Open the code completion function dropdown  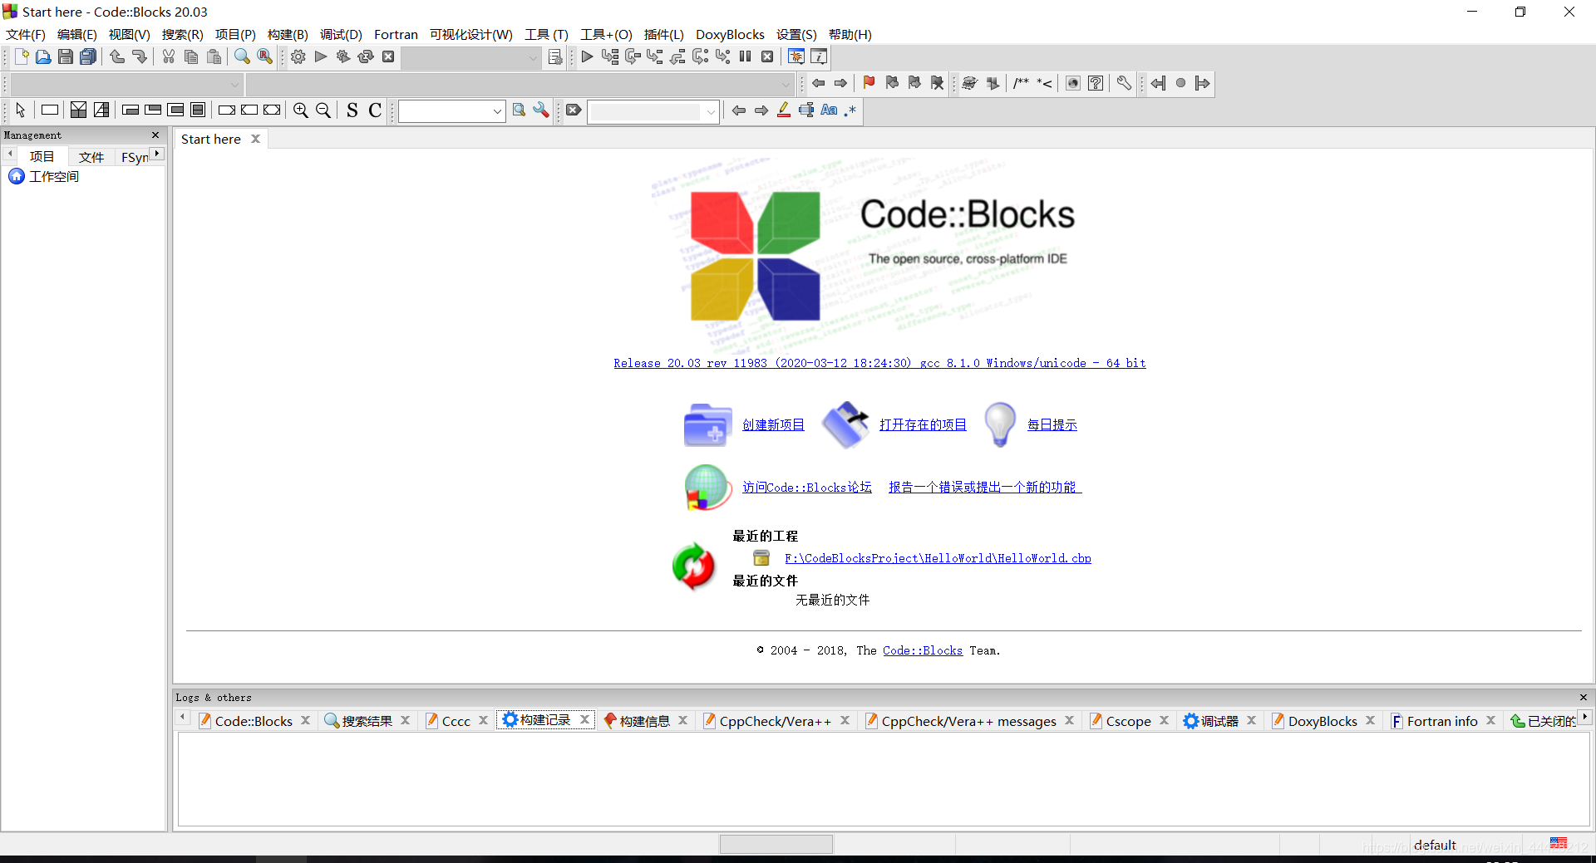[786, 84]
